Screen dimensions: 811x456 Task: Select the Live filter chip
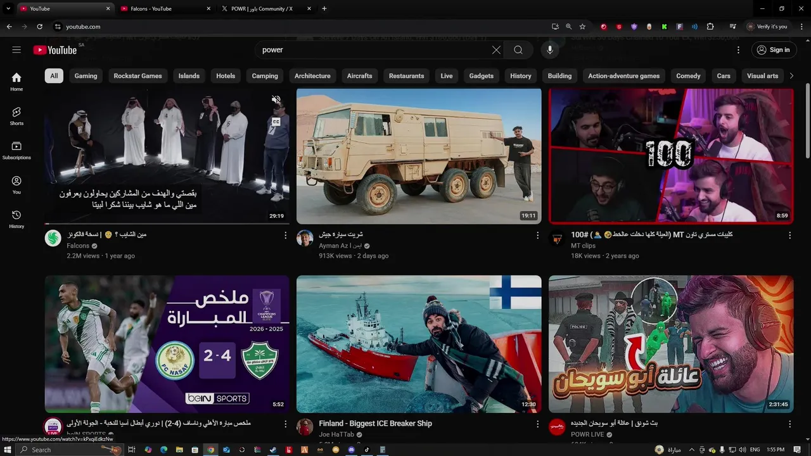447,76
